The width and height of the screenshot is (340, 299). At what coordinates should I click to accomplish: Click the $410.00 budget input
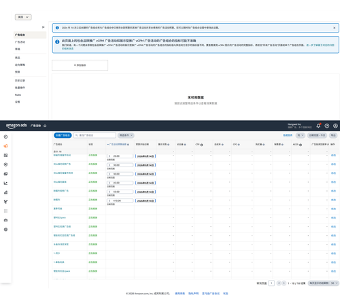[x=120, y=200]
